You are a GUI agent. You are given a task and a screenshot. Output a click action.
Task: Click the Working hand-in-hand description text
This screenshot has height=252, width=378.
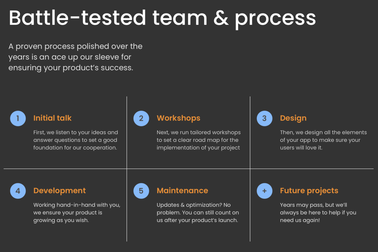[77, 213]
